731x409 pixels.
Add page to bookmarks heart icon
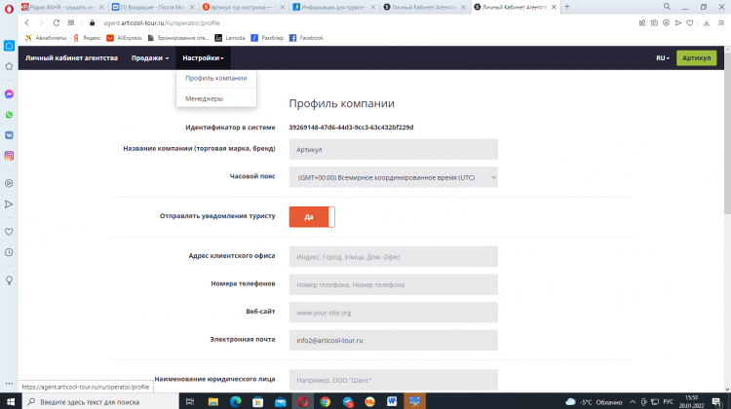click(x=689, y=22)
